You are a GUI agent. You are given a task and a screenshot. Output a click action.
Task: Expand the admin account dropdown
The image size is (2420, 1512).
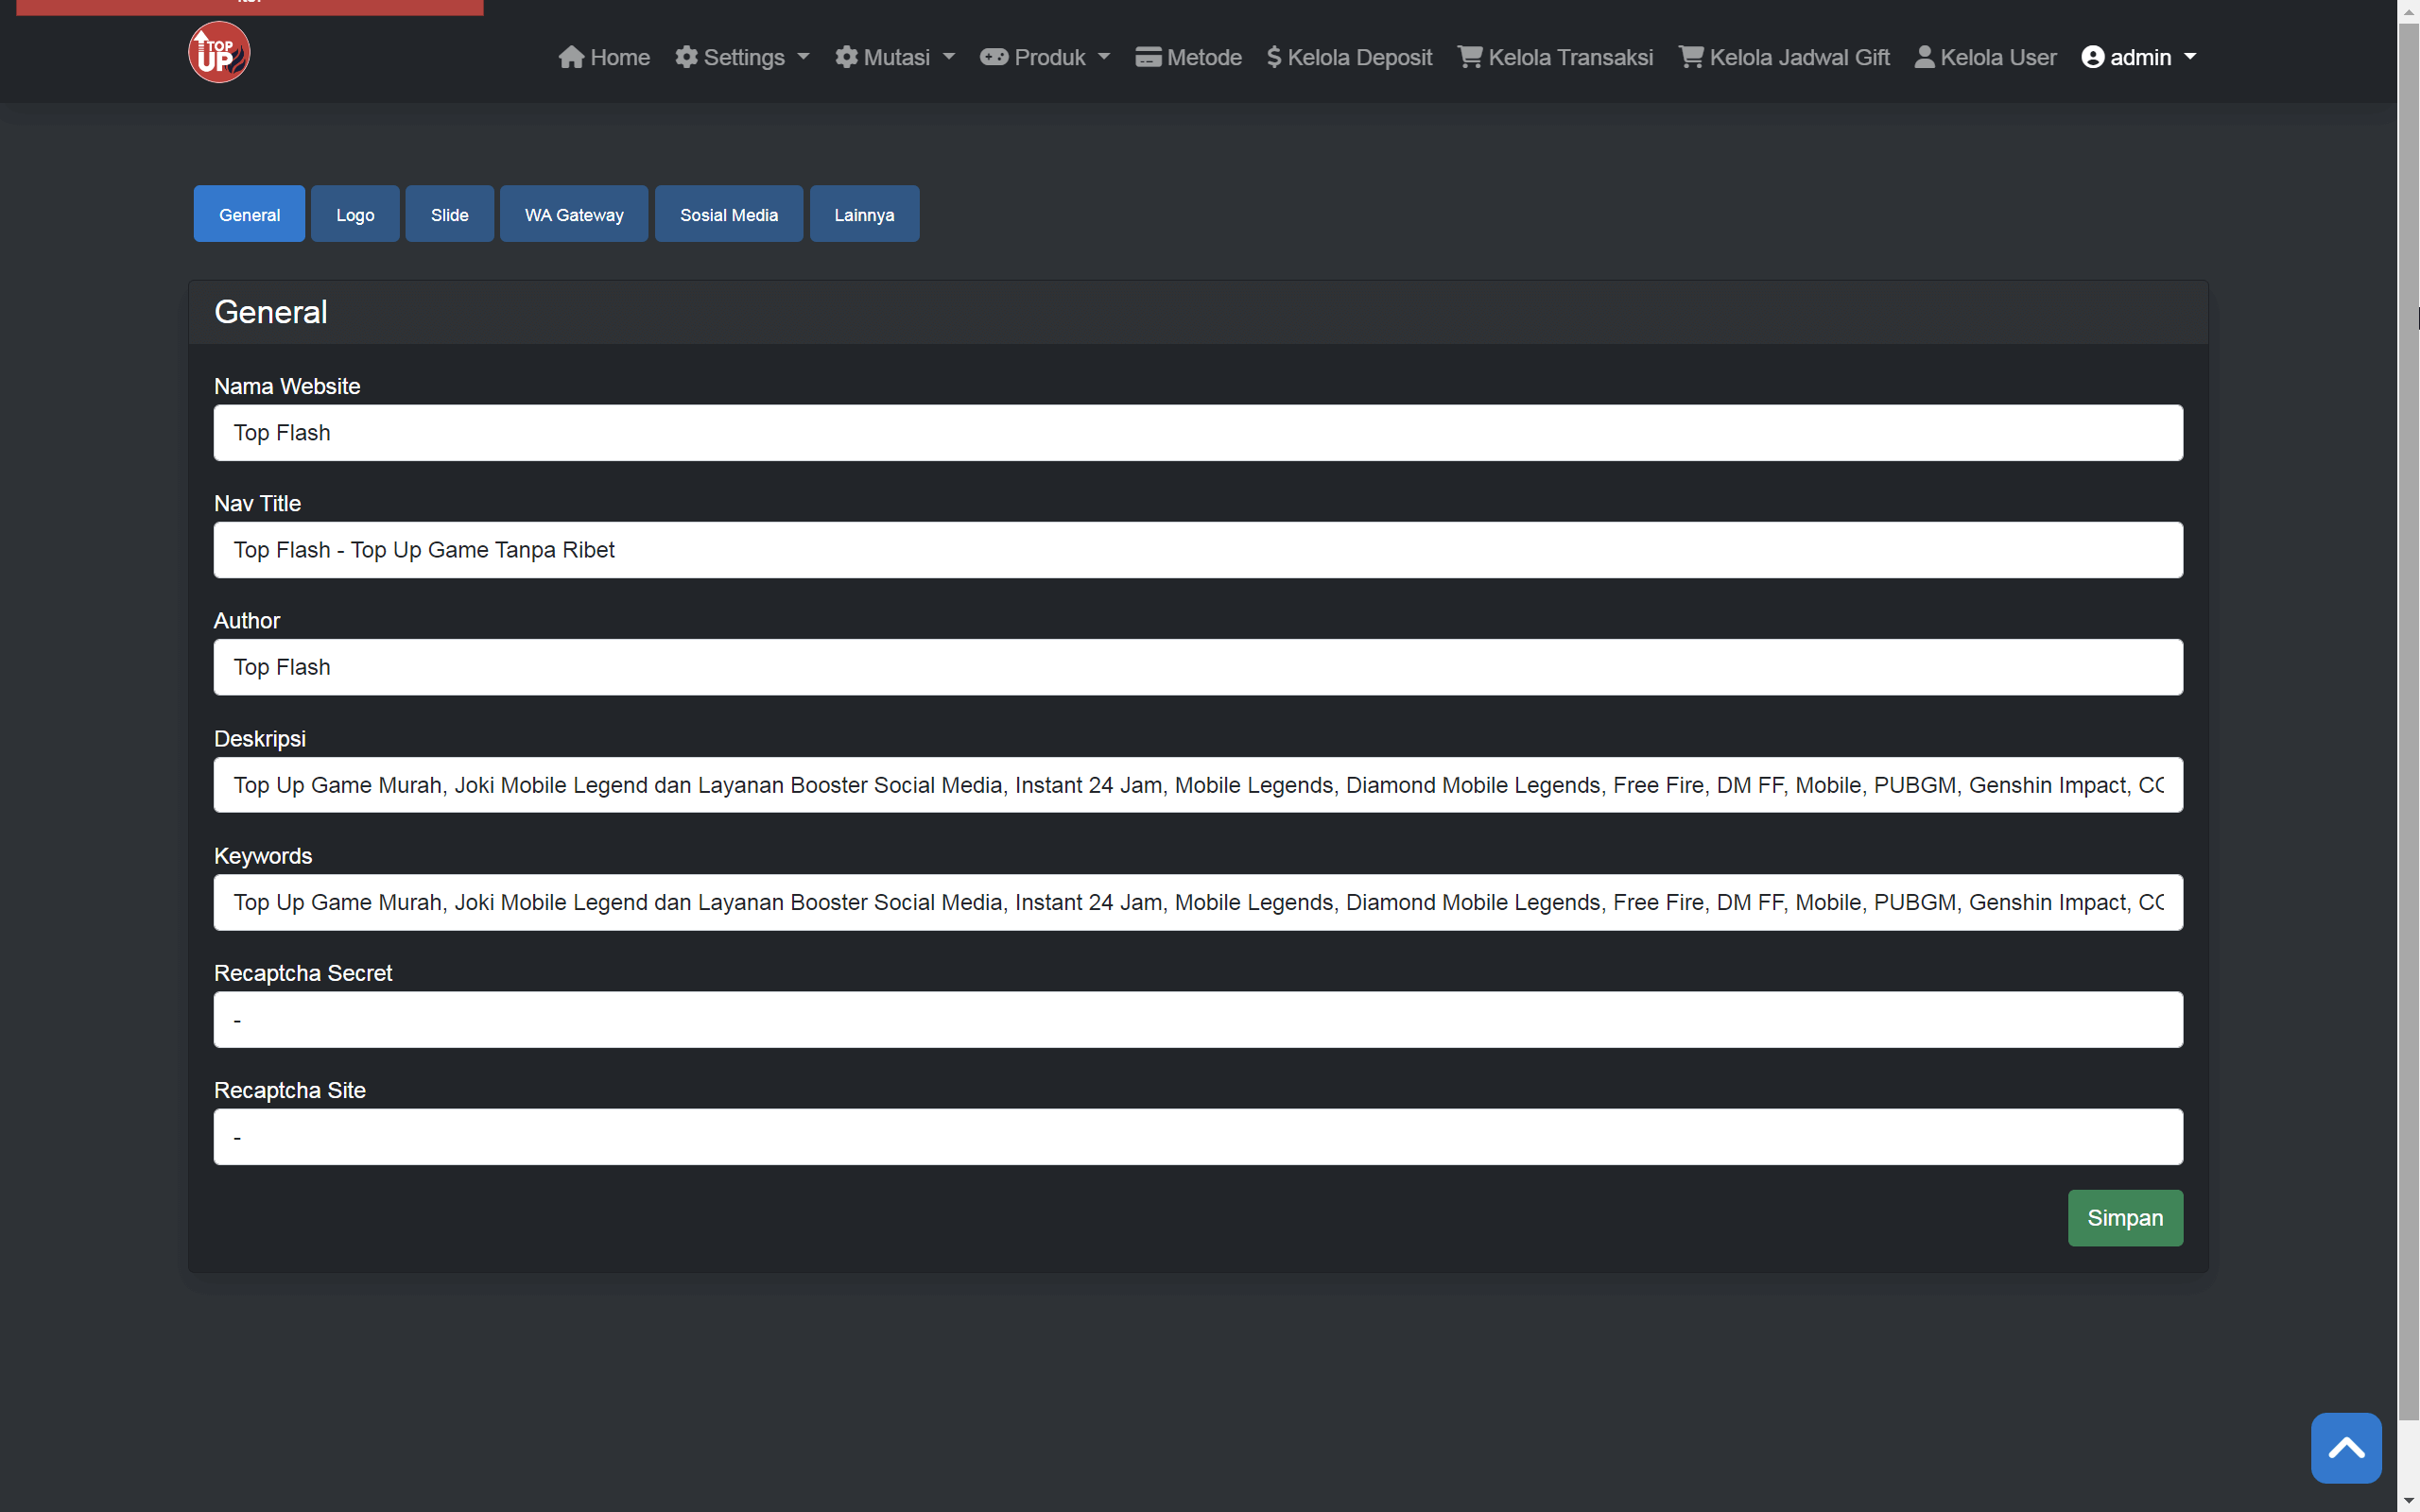pyautogui.click(x=2138, y=57)
